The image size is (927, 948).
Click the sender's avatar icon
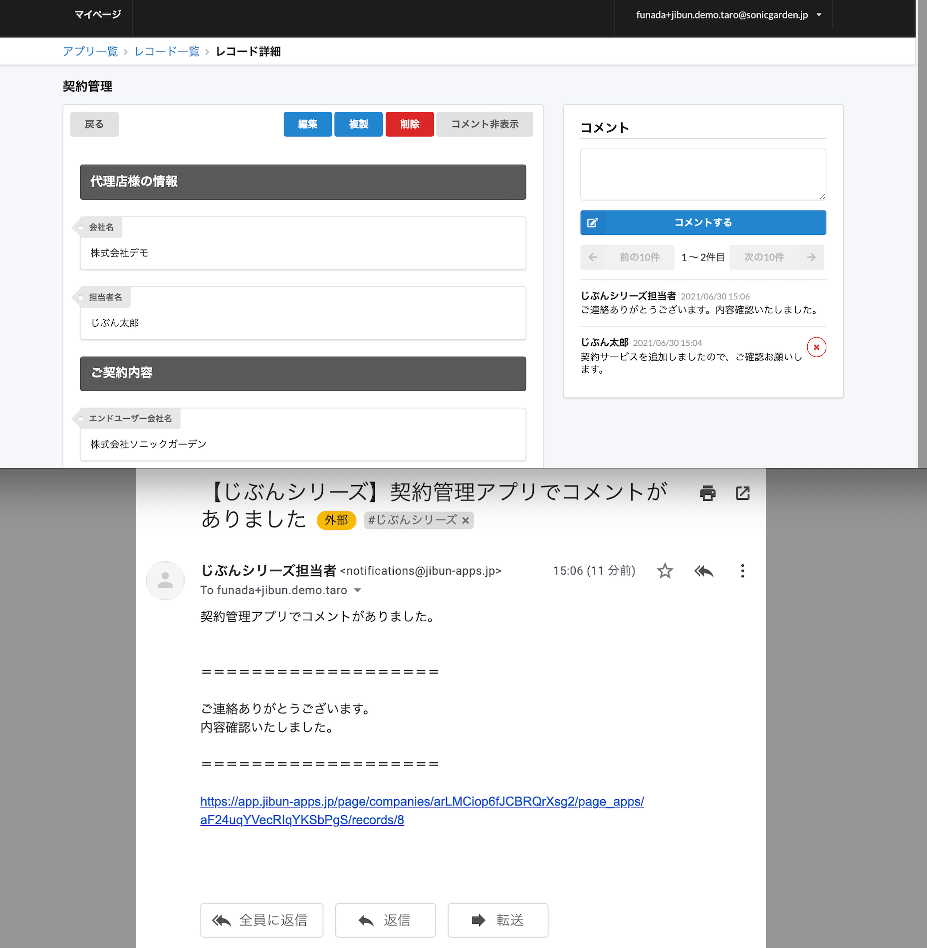(165, 580)
